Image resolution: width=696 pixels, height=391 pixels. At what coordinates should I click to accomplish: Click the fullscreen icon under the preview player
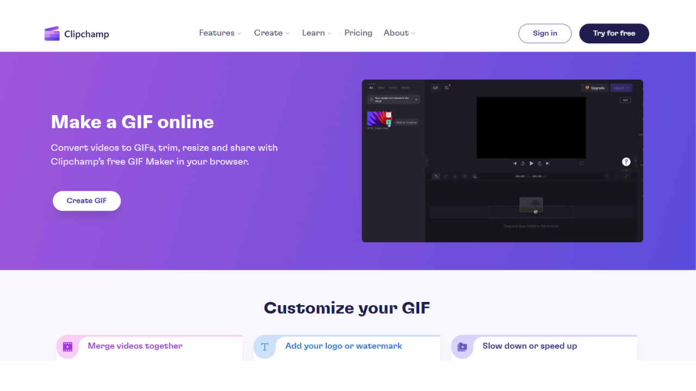tap(582, 163)
